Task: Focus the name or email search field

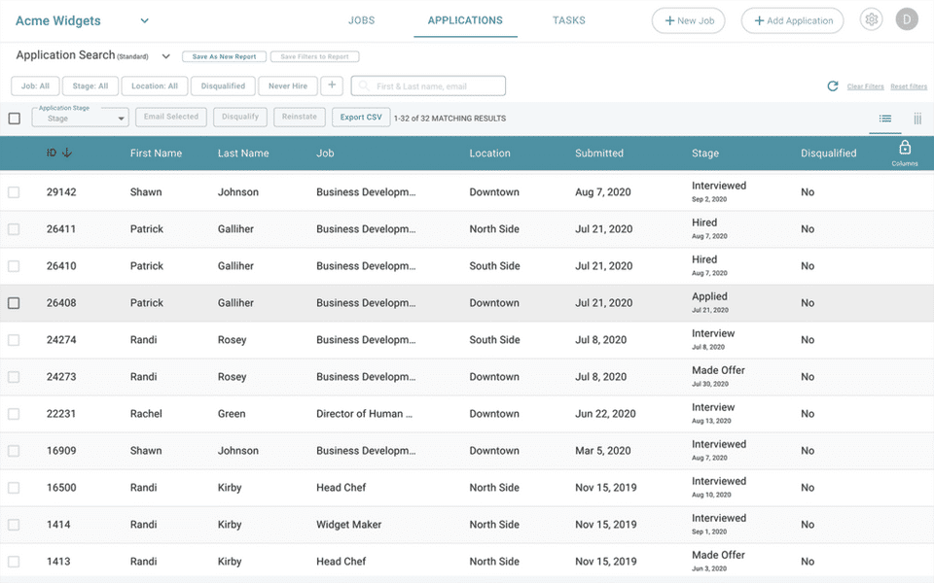Action: click(x=428, y=86)
